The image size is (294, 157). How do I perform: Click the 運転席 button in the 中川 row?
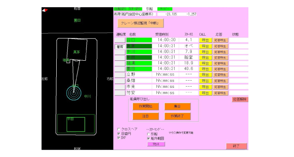pyautogui.click(x=120, y=52)
